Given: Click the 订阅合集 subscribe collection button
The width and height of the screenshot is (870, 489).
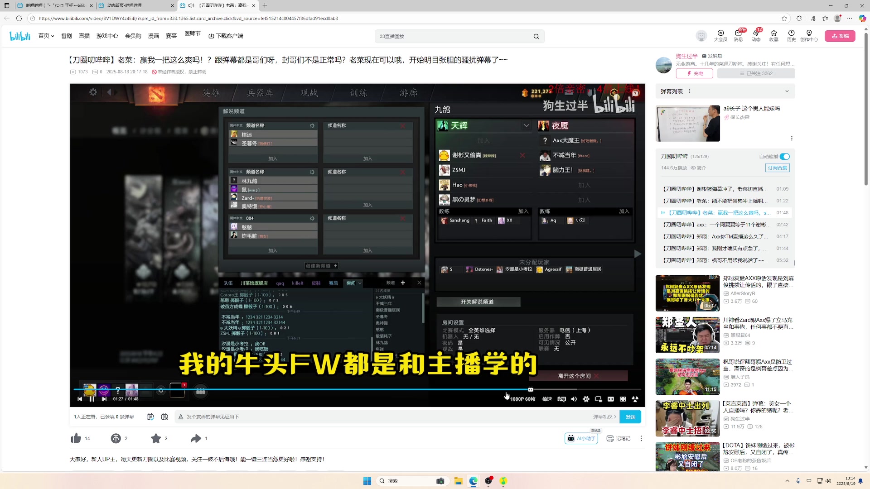Looking at the screenshot, I should tap(777, 168).
